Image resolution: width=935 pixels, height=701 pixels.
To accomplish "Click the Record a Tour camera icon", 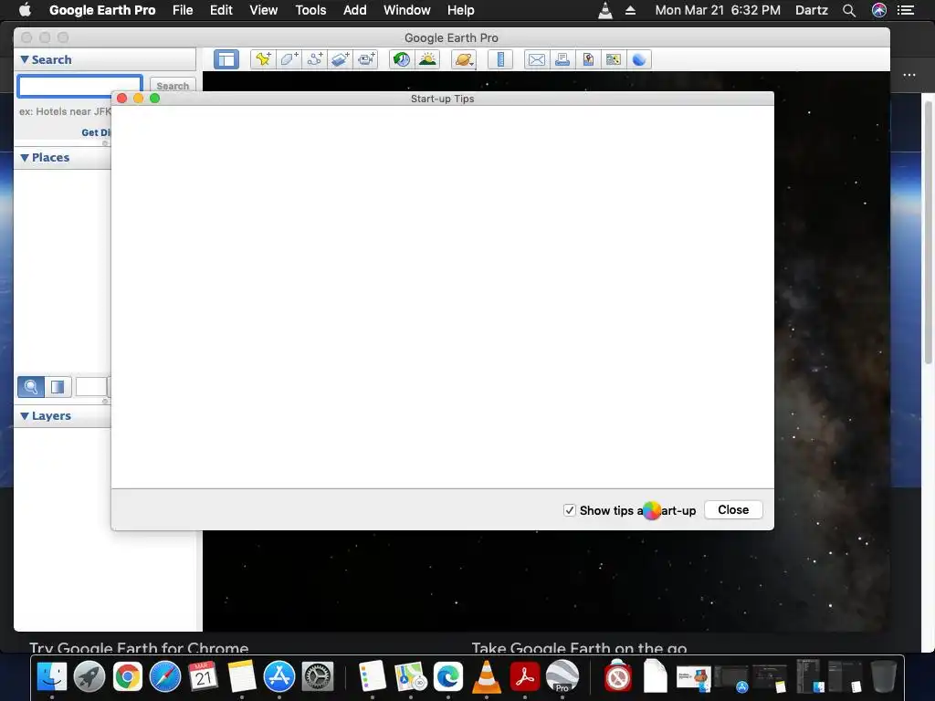I will pos(366,59).
